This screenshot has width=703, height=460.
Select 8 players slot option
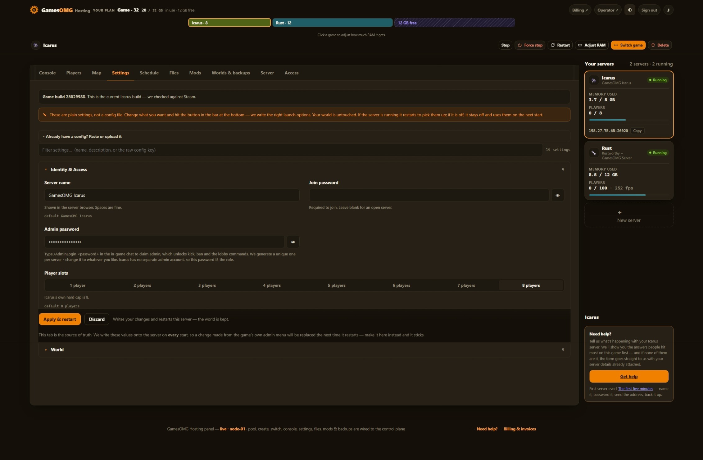[531, 285]
